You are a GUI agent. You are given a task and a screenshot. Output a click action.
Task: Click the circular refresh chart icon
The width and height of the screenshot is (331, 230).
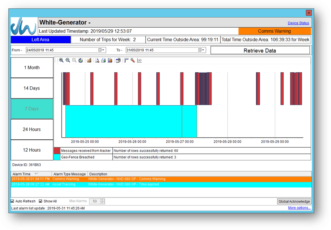click(x=81, y=60)
